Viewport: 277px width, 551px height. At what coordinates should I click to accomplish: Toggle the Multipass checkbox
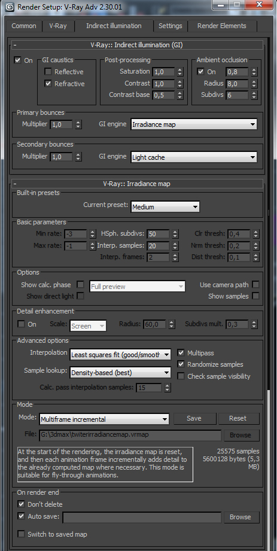(181, 352)
